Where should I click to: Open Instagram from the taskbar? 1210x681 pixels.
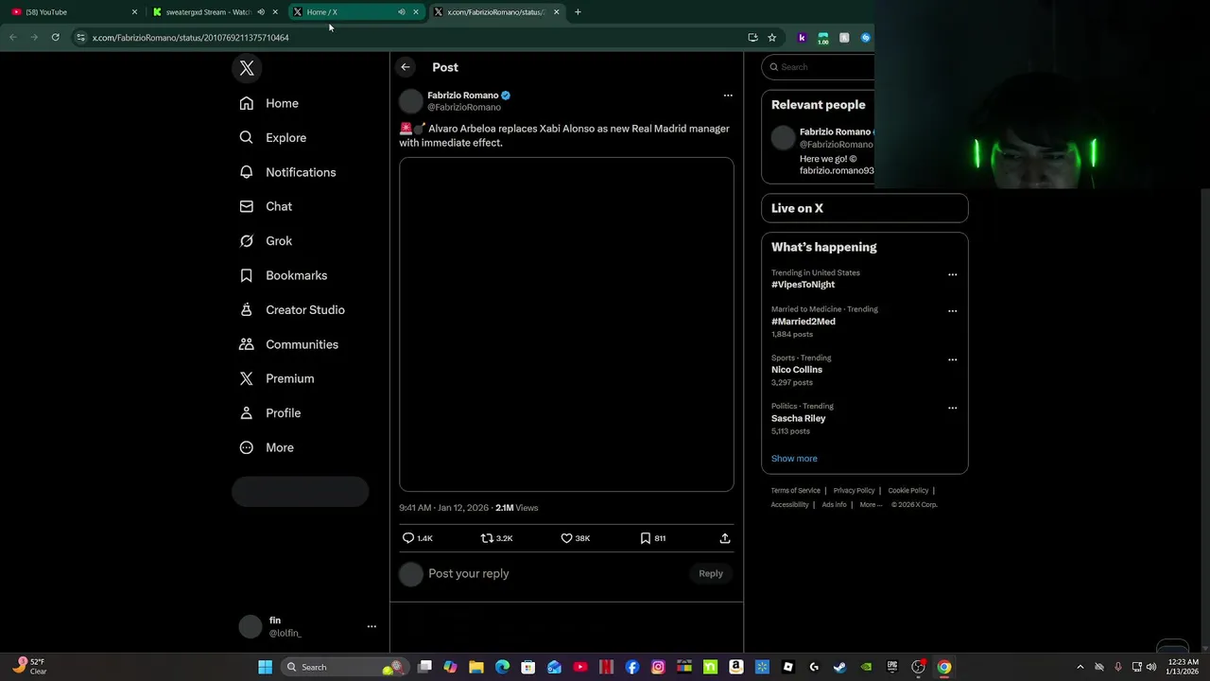tap(658, 667)
